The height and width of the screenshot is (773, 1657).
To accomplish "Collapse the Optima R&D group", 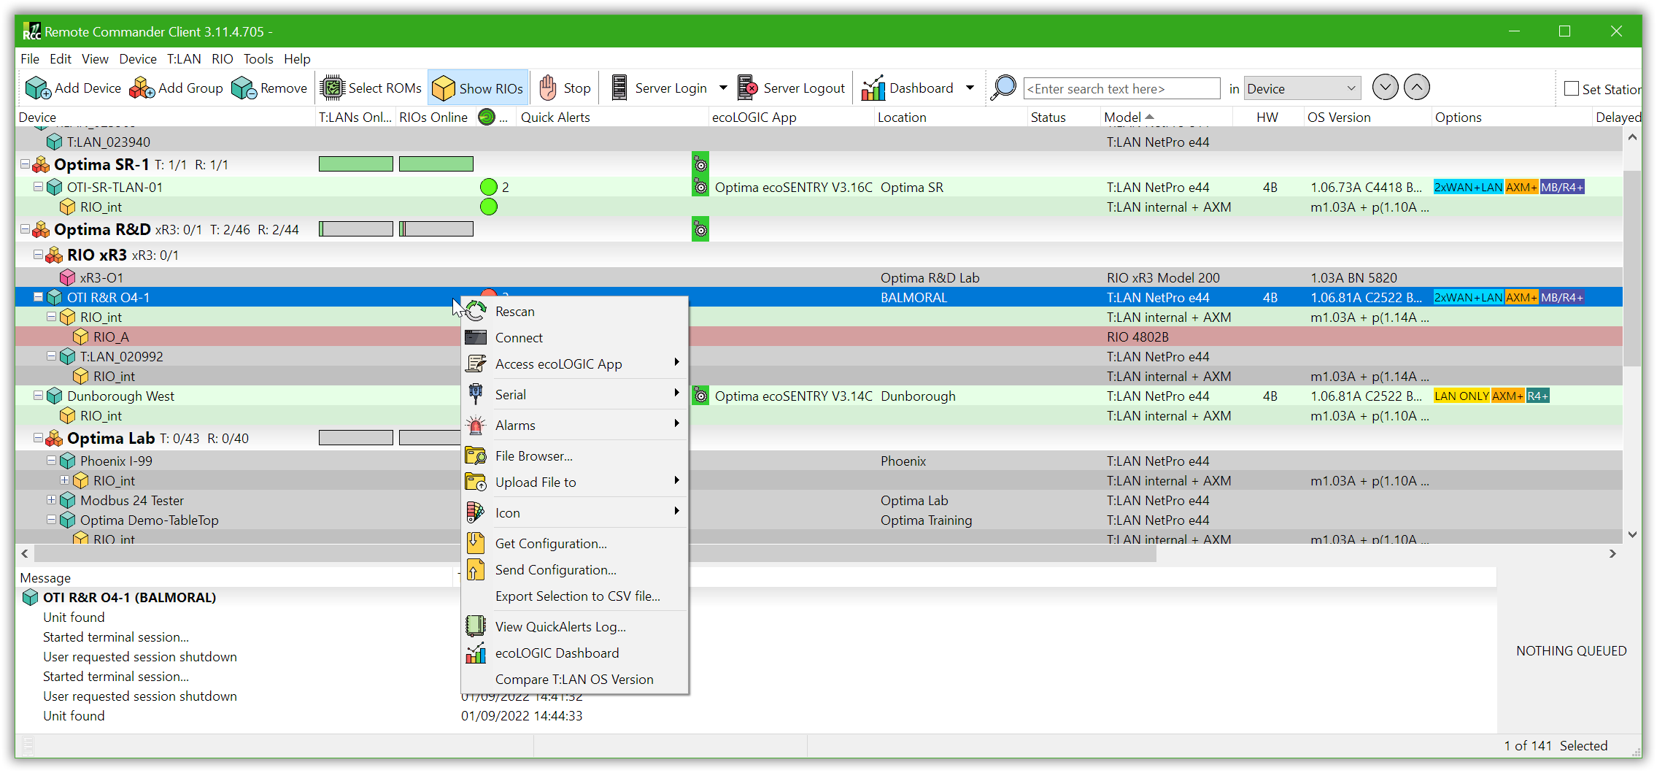I will click(x=25, y=229).
